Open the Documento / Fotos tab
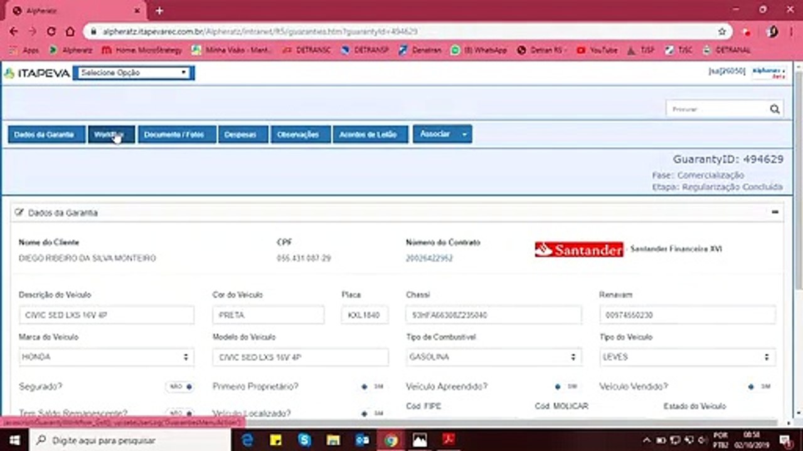Screen dimensions: 803x451 coord(177,135)
